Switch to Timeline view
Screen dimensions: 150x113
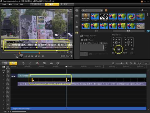coord(13,63)
